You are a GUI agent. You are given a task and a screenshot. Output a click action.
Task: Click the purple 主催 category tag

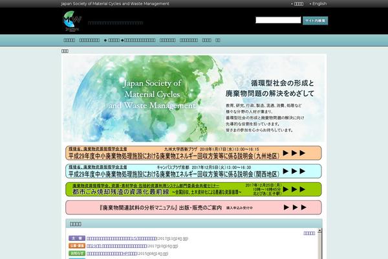point(77,238)
